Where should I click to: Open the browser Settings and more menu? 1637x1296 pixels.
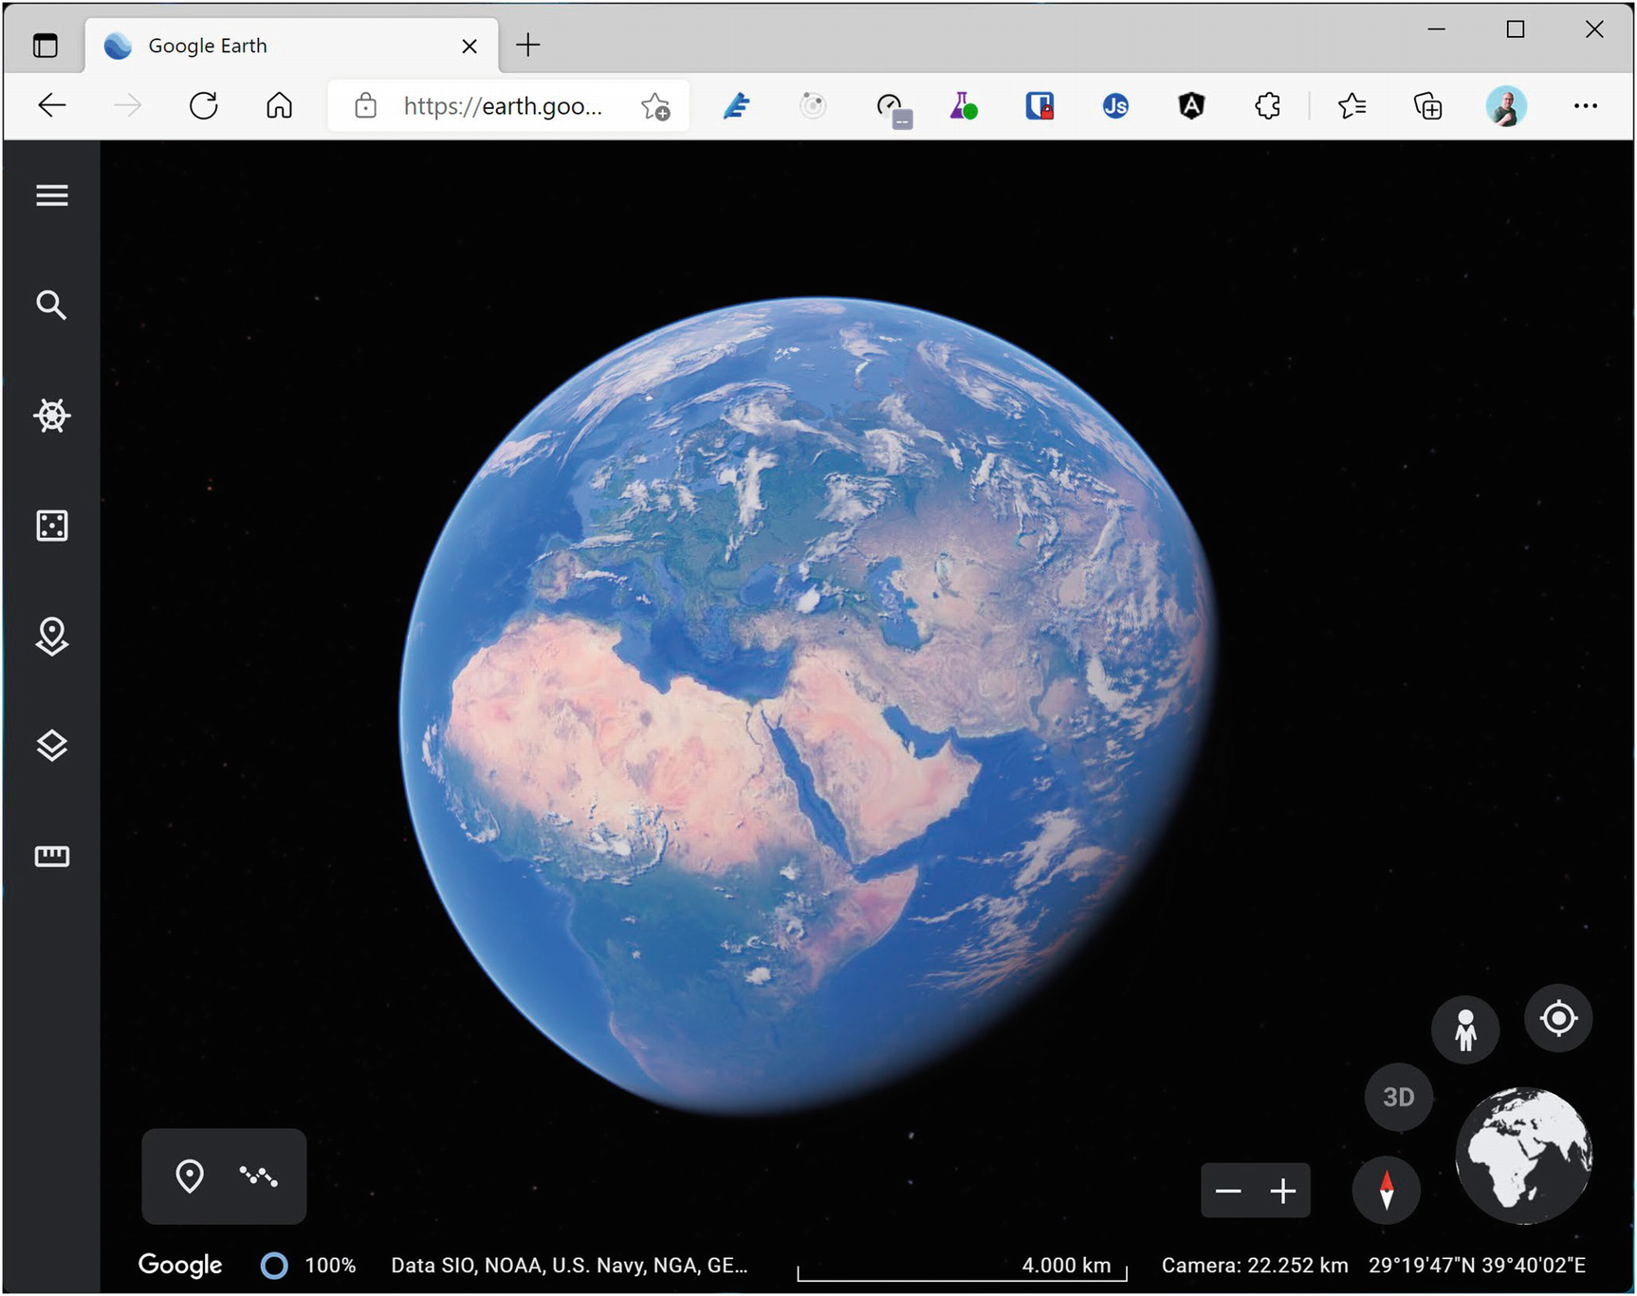pos(1585,106)
